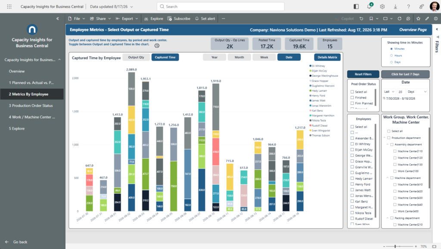
Task: Click the Reset Filters button
Action: (x=363, y=74)
